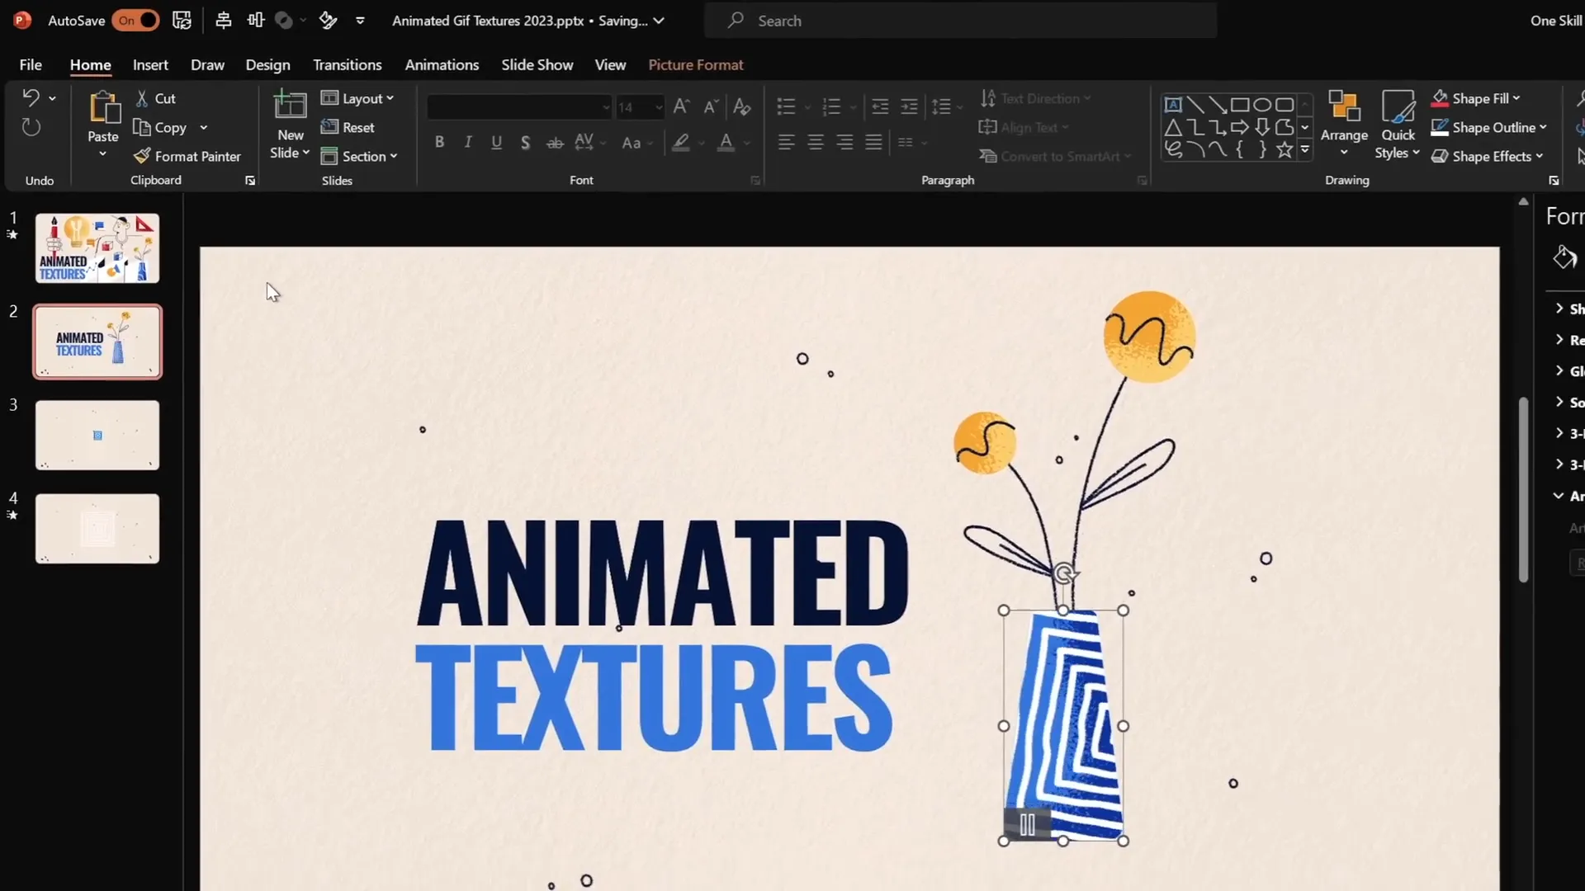Click the Increase List Level icon
Screen dimensions: 1585x891
click(909, 106)
